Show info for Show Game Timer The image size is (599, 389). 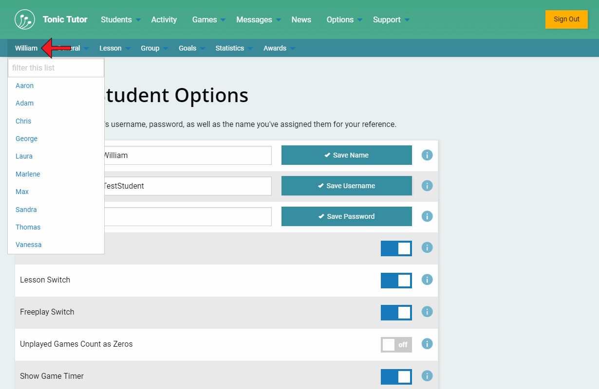[427, 376]
